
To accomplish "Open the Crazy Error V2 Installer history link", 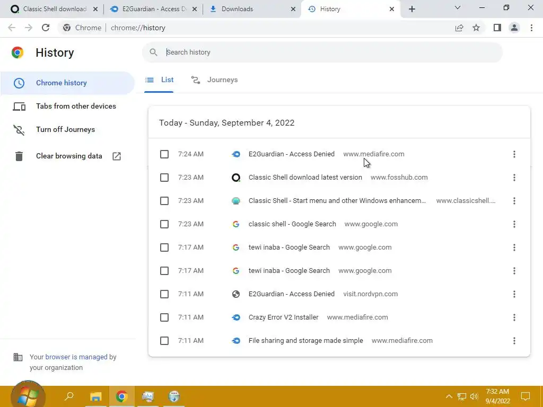I will (283, 317).
